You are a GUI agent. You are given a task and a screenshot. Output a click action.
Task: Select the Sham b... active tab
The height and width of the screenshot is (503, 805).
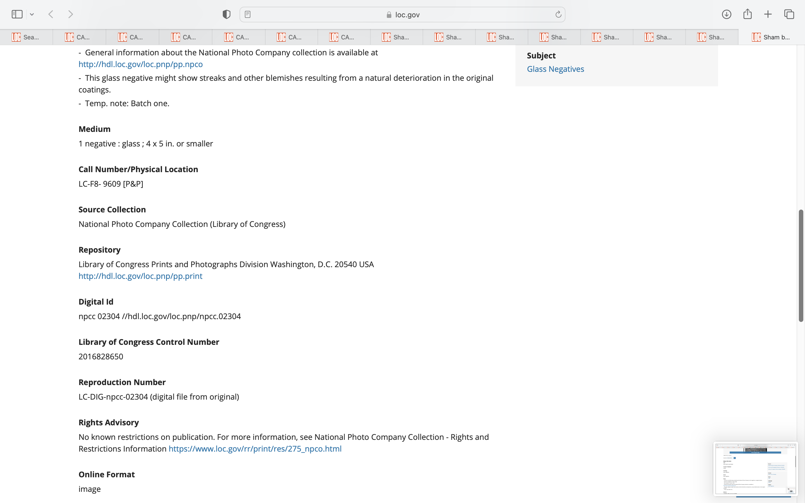tap(771, 37)
